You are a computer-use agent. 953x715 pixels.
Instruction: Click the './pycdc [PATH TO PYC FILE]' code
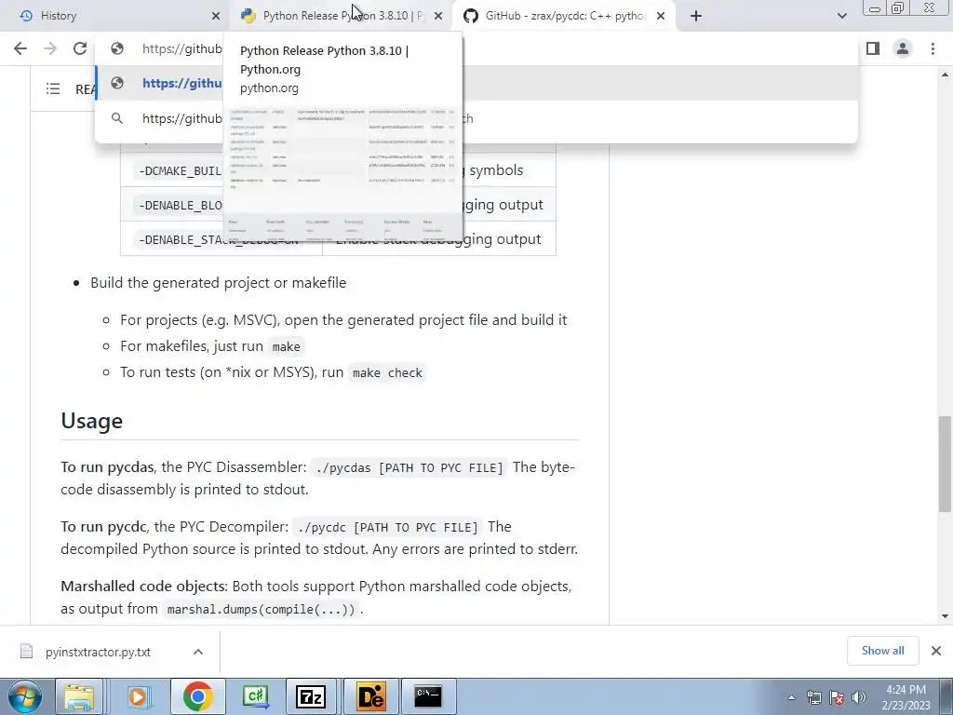[388, 527]
